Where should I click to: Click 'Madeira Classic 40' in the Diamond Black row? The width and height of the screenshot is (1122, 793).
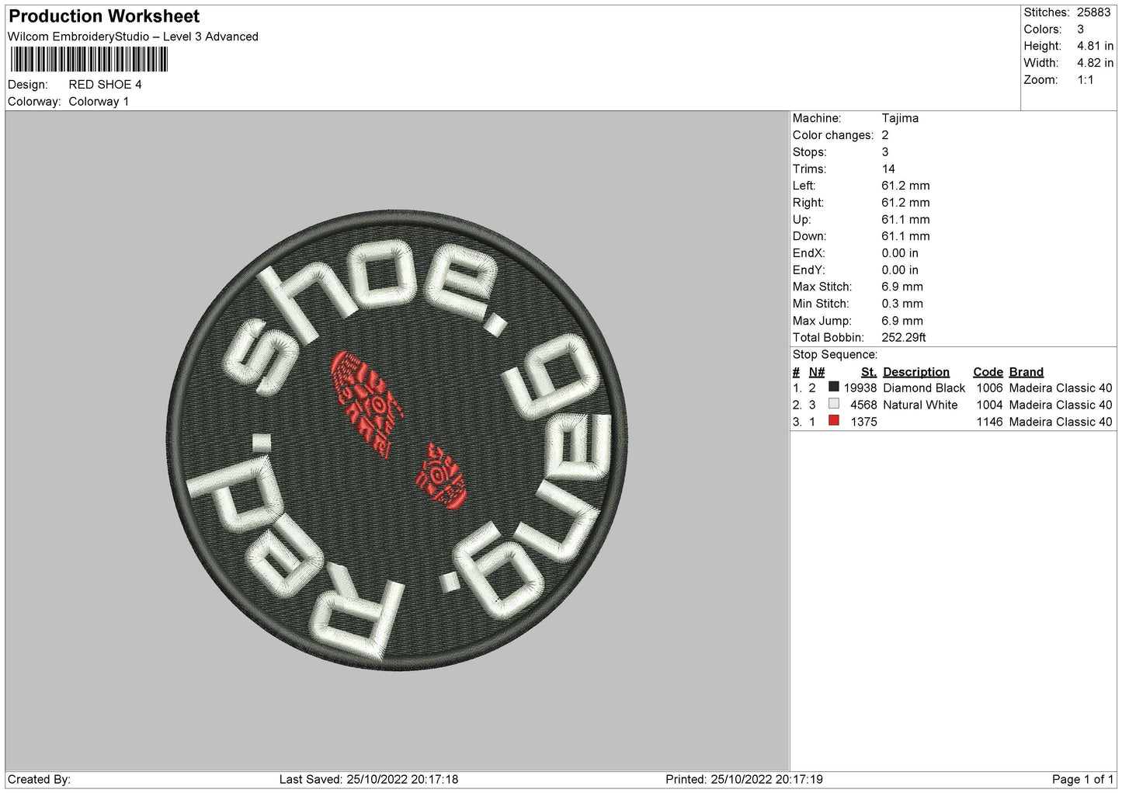pyautogui.click(x=1061, y=388)
